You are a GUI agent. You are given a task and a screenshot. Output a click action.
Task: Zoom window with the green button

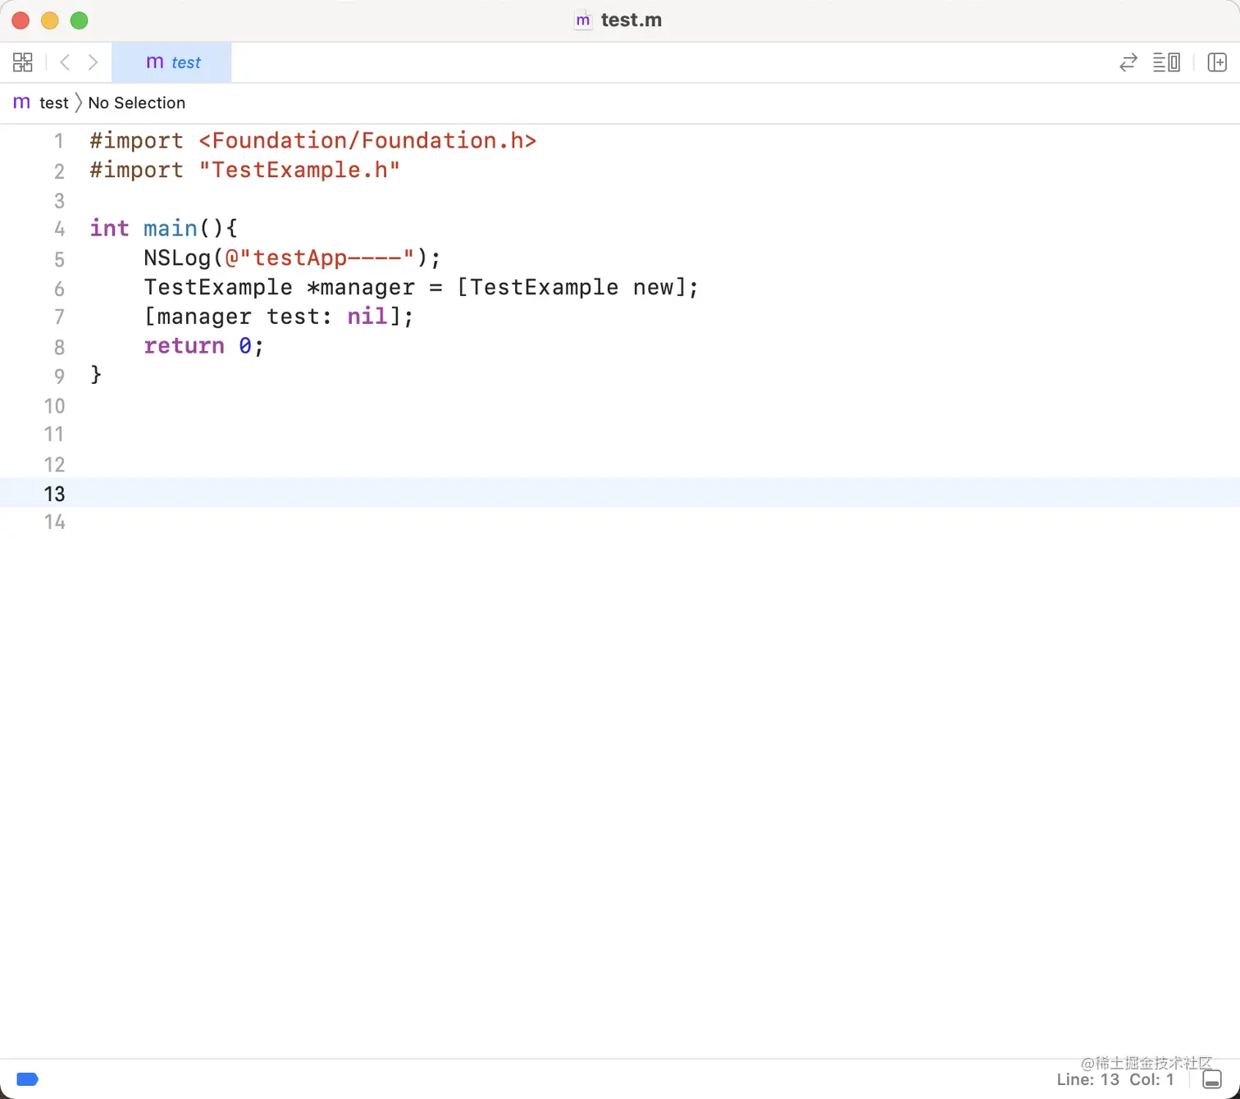click(80, 21)
